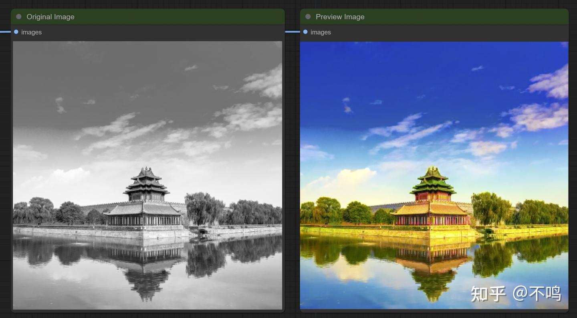The image size is (577, 318).
Task: Click the images label in Preview Image node
Action: point(321,32)
